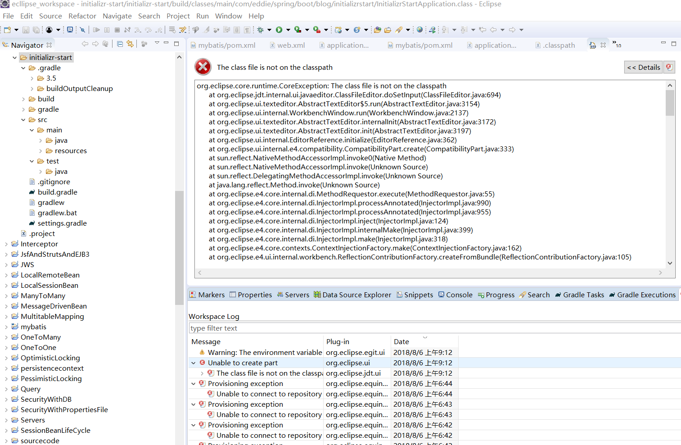
Task: Show hidden editor tabs list
Action: point(617,44)
